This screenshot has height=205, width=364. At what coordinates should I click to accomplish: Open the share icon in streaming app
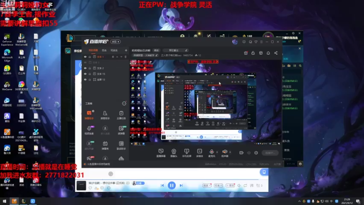[276, 53]
